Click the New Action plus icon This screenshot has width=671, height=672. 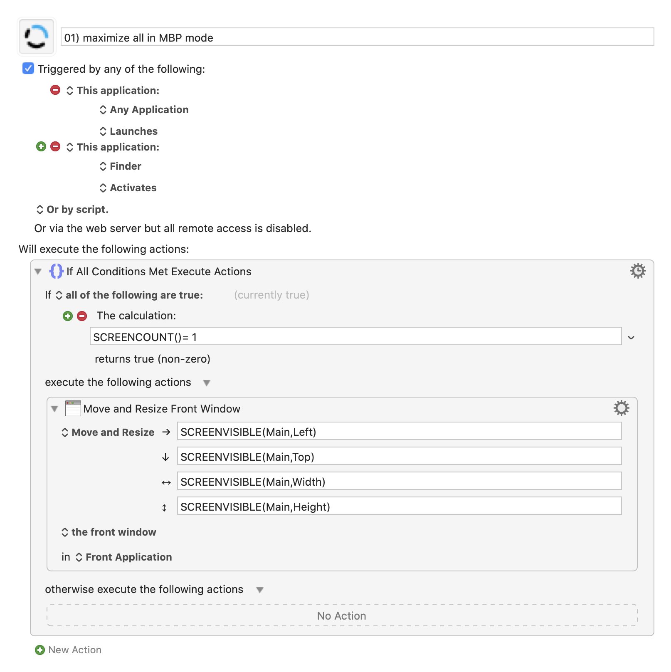[40, 650]
